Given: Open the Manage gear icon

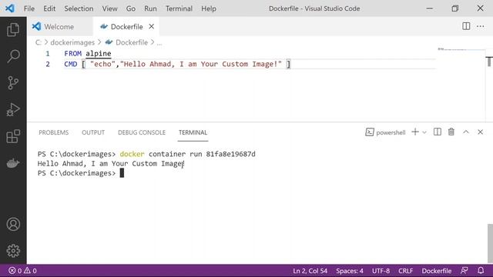Looking at the screenshot, I should click(x=13, y=251).
